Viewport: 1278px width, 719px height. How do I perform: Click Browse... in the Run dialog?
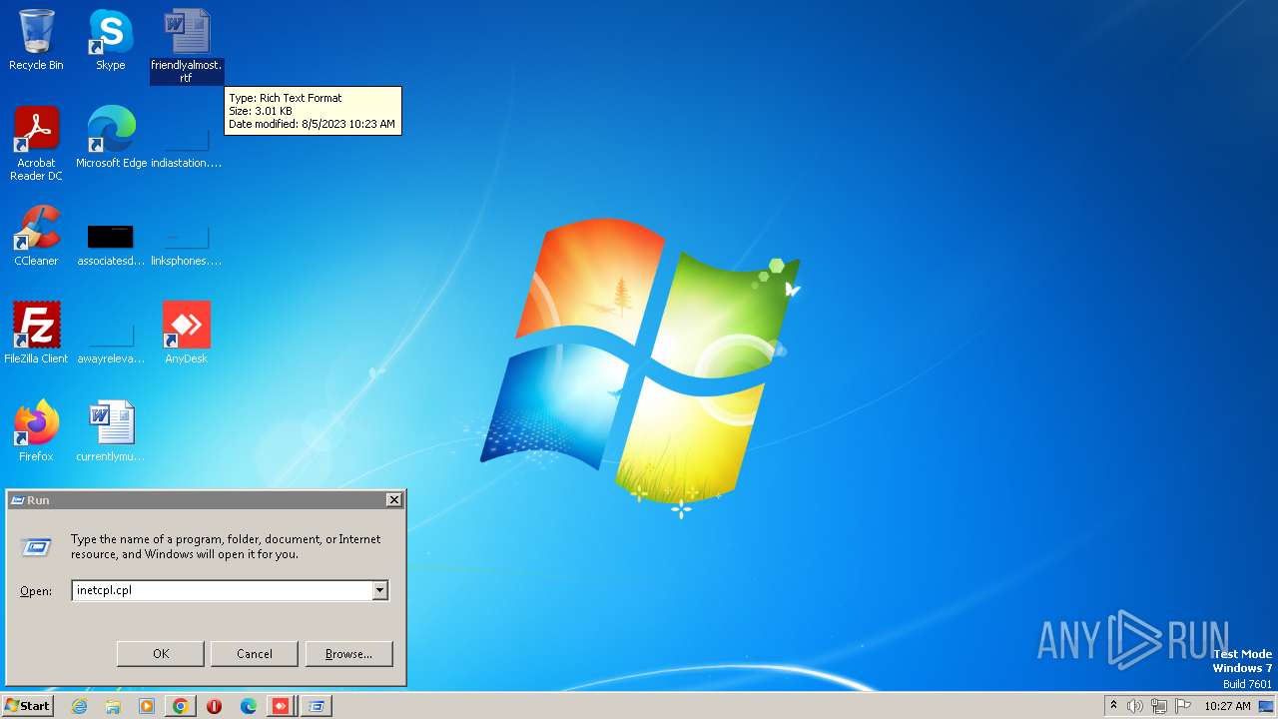(x=348, y=654)
